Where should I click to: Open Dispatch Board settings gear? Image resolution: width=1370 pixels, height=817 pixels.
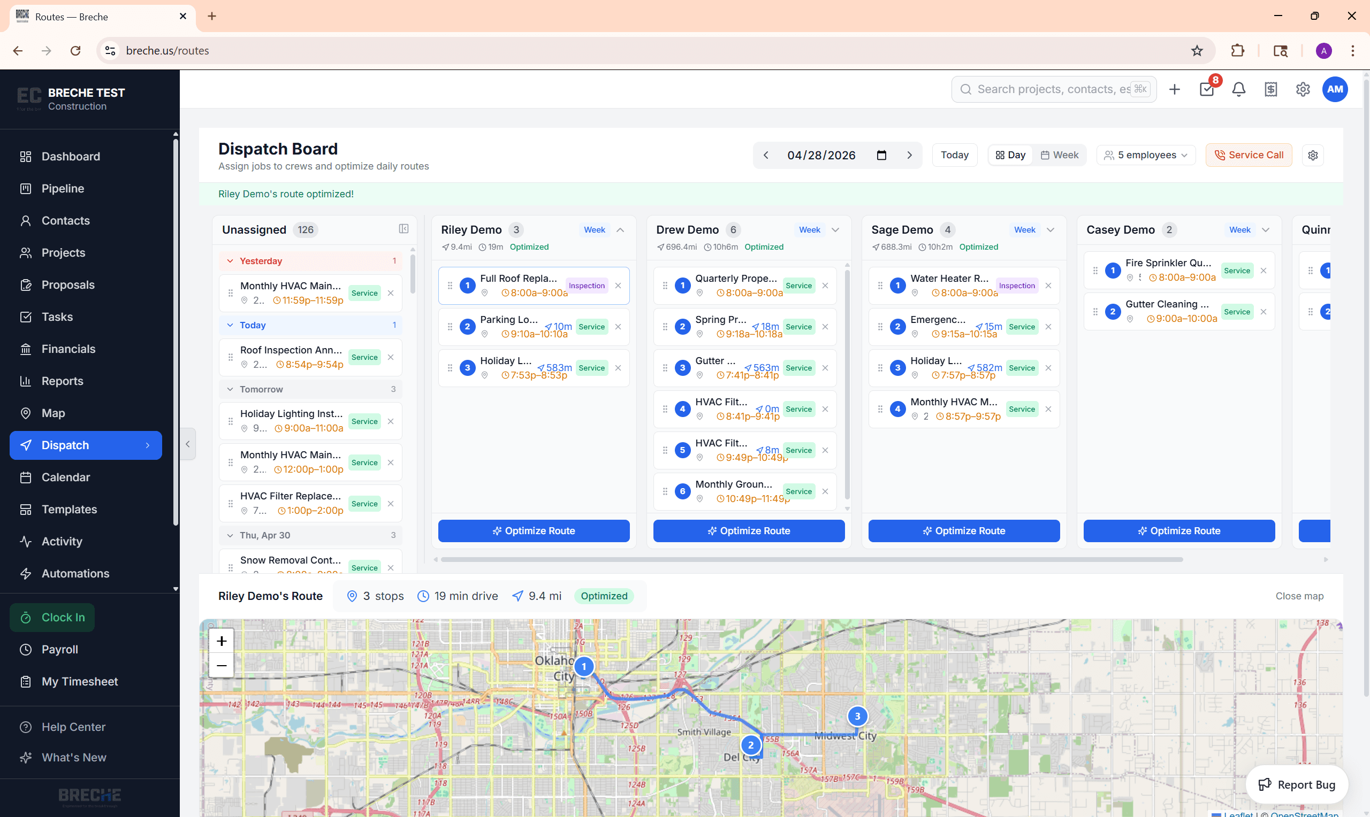[x=1313, y=155]
